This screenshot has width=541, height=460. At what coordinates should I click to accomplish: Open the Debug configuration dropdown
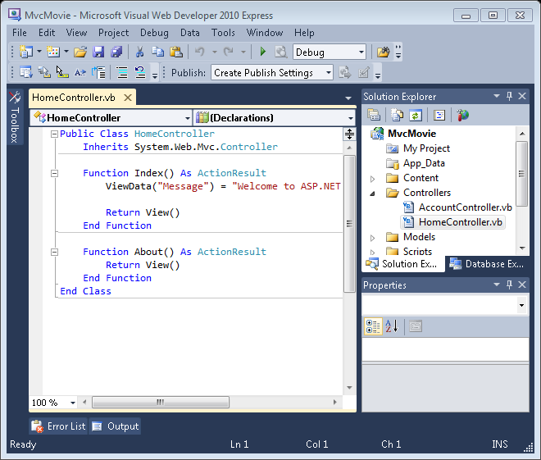[x=359, y=52]
